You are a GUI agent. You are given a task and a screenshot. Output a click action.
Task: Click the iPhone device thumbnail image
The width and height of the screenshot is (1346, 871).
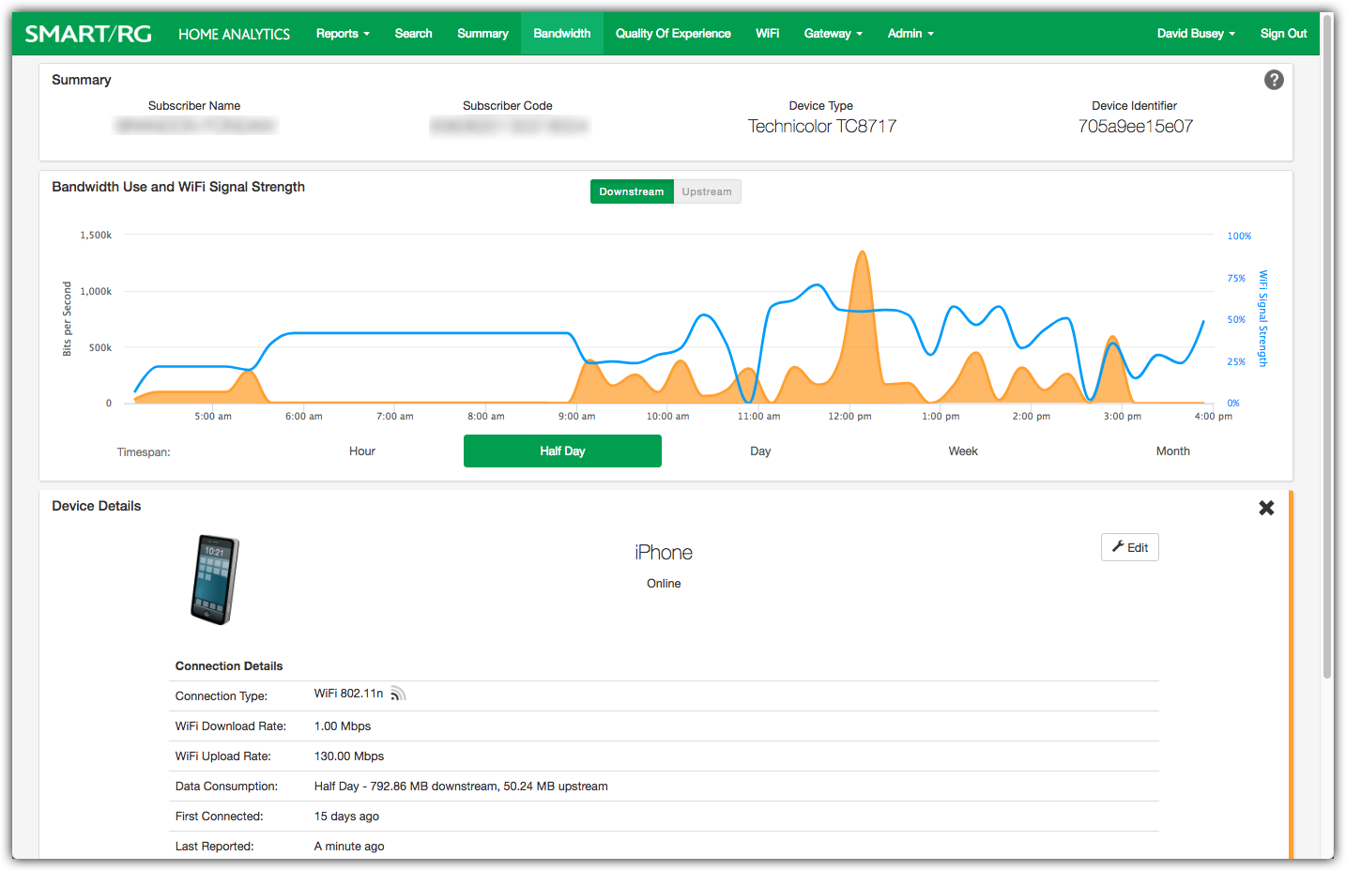tap(214, 579)
